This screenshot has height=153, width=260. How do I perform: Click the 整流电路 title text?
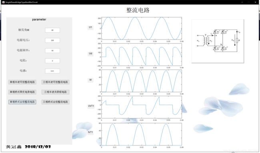click(138, 10)
